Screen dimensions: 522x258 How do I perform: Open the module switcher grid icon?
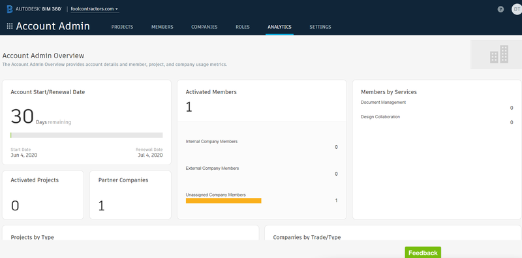click(10, 26)
